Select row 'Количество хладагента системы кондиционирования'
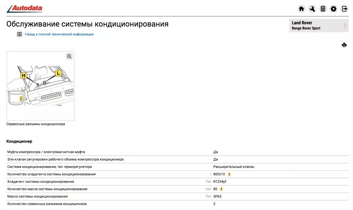353x210 pixels. (x=177, y=174)
